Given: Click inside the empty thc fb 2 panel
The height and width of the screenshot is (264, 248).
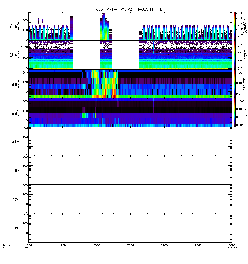Looking at the screenshot, I should click(x=130, y=228).
